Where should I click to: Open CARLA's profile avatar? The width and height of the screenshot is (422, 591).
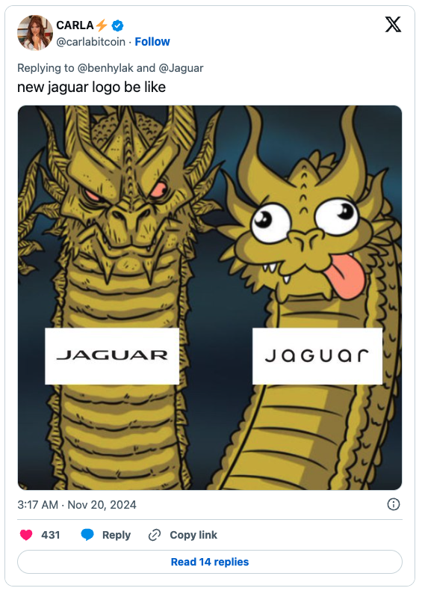click(x=35, y=33)
